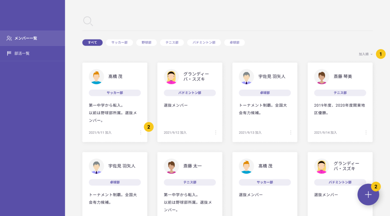Open the three-dot menu on the 2021/9/11 card

(140, 132)
